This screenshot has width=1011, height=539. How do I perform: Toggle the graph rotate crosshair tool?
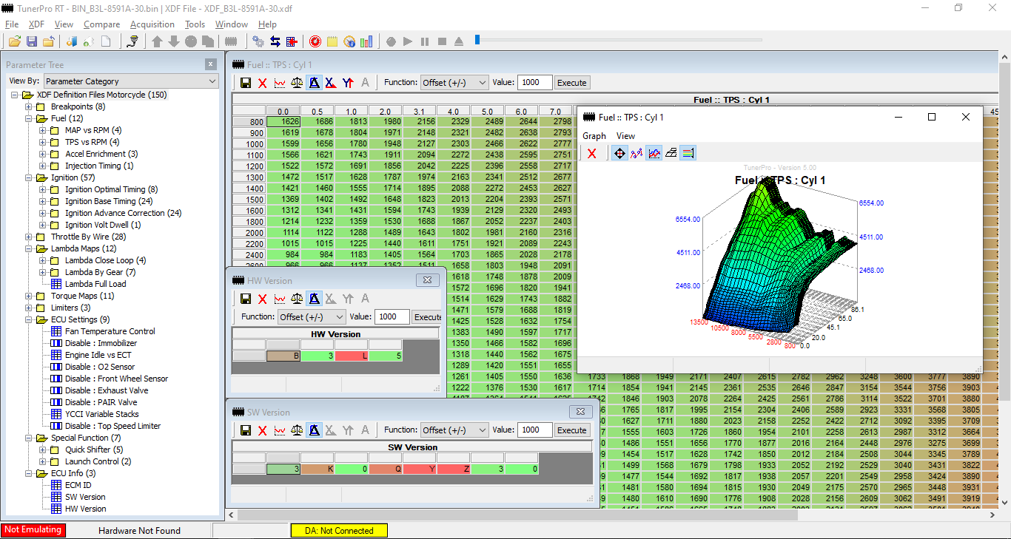click(x=619, y=153)
